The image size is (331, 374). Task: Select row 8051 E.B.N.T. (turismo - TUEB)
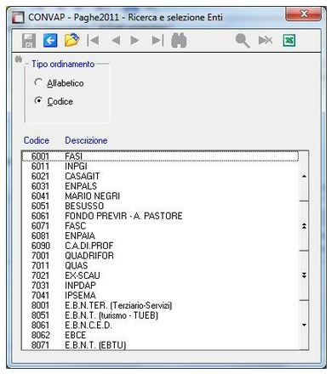(160, 315)
